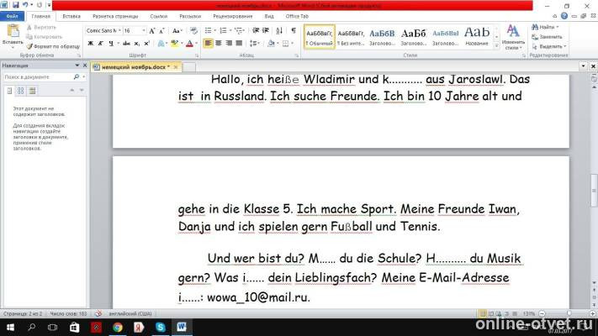Open the Comic Sans font name dropdown
Screen dimensions: 598x336
pos(119,30)
